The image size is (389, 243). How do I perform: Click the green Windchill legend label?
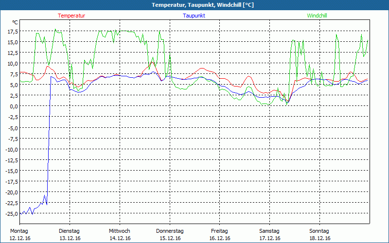[x=317, y=16]
